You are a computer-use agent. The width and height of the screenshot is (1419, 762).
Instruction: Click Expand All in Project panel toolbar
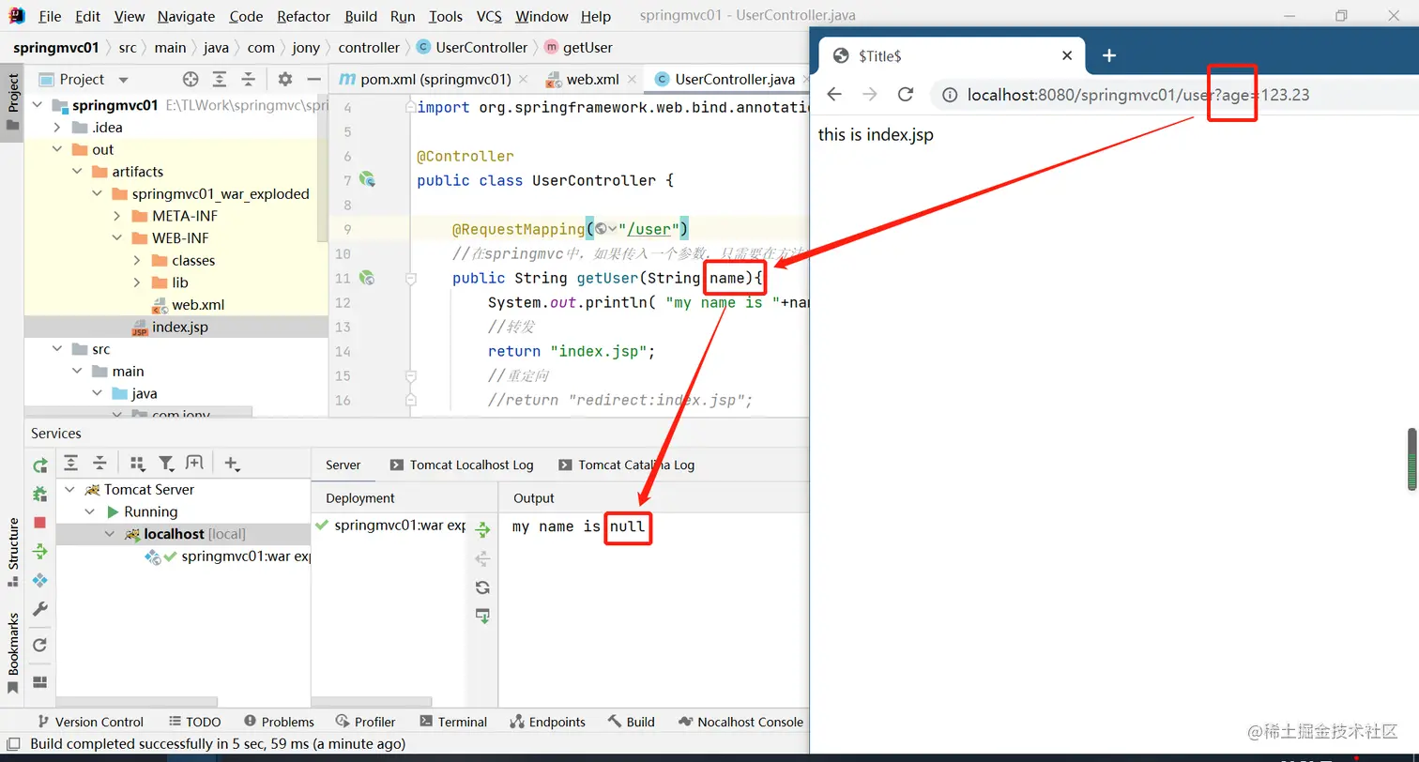(220, 80)
